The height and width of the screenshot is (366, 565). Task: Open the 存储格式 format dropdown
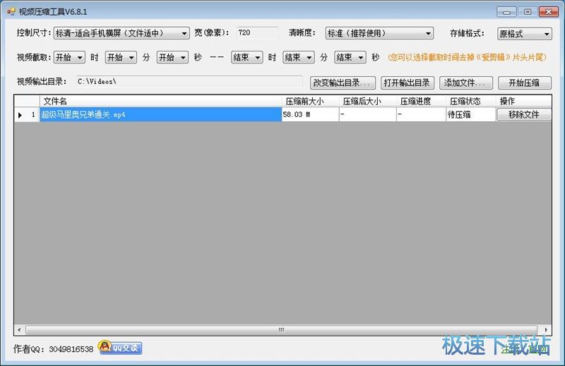click(x=524, y=34)
